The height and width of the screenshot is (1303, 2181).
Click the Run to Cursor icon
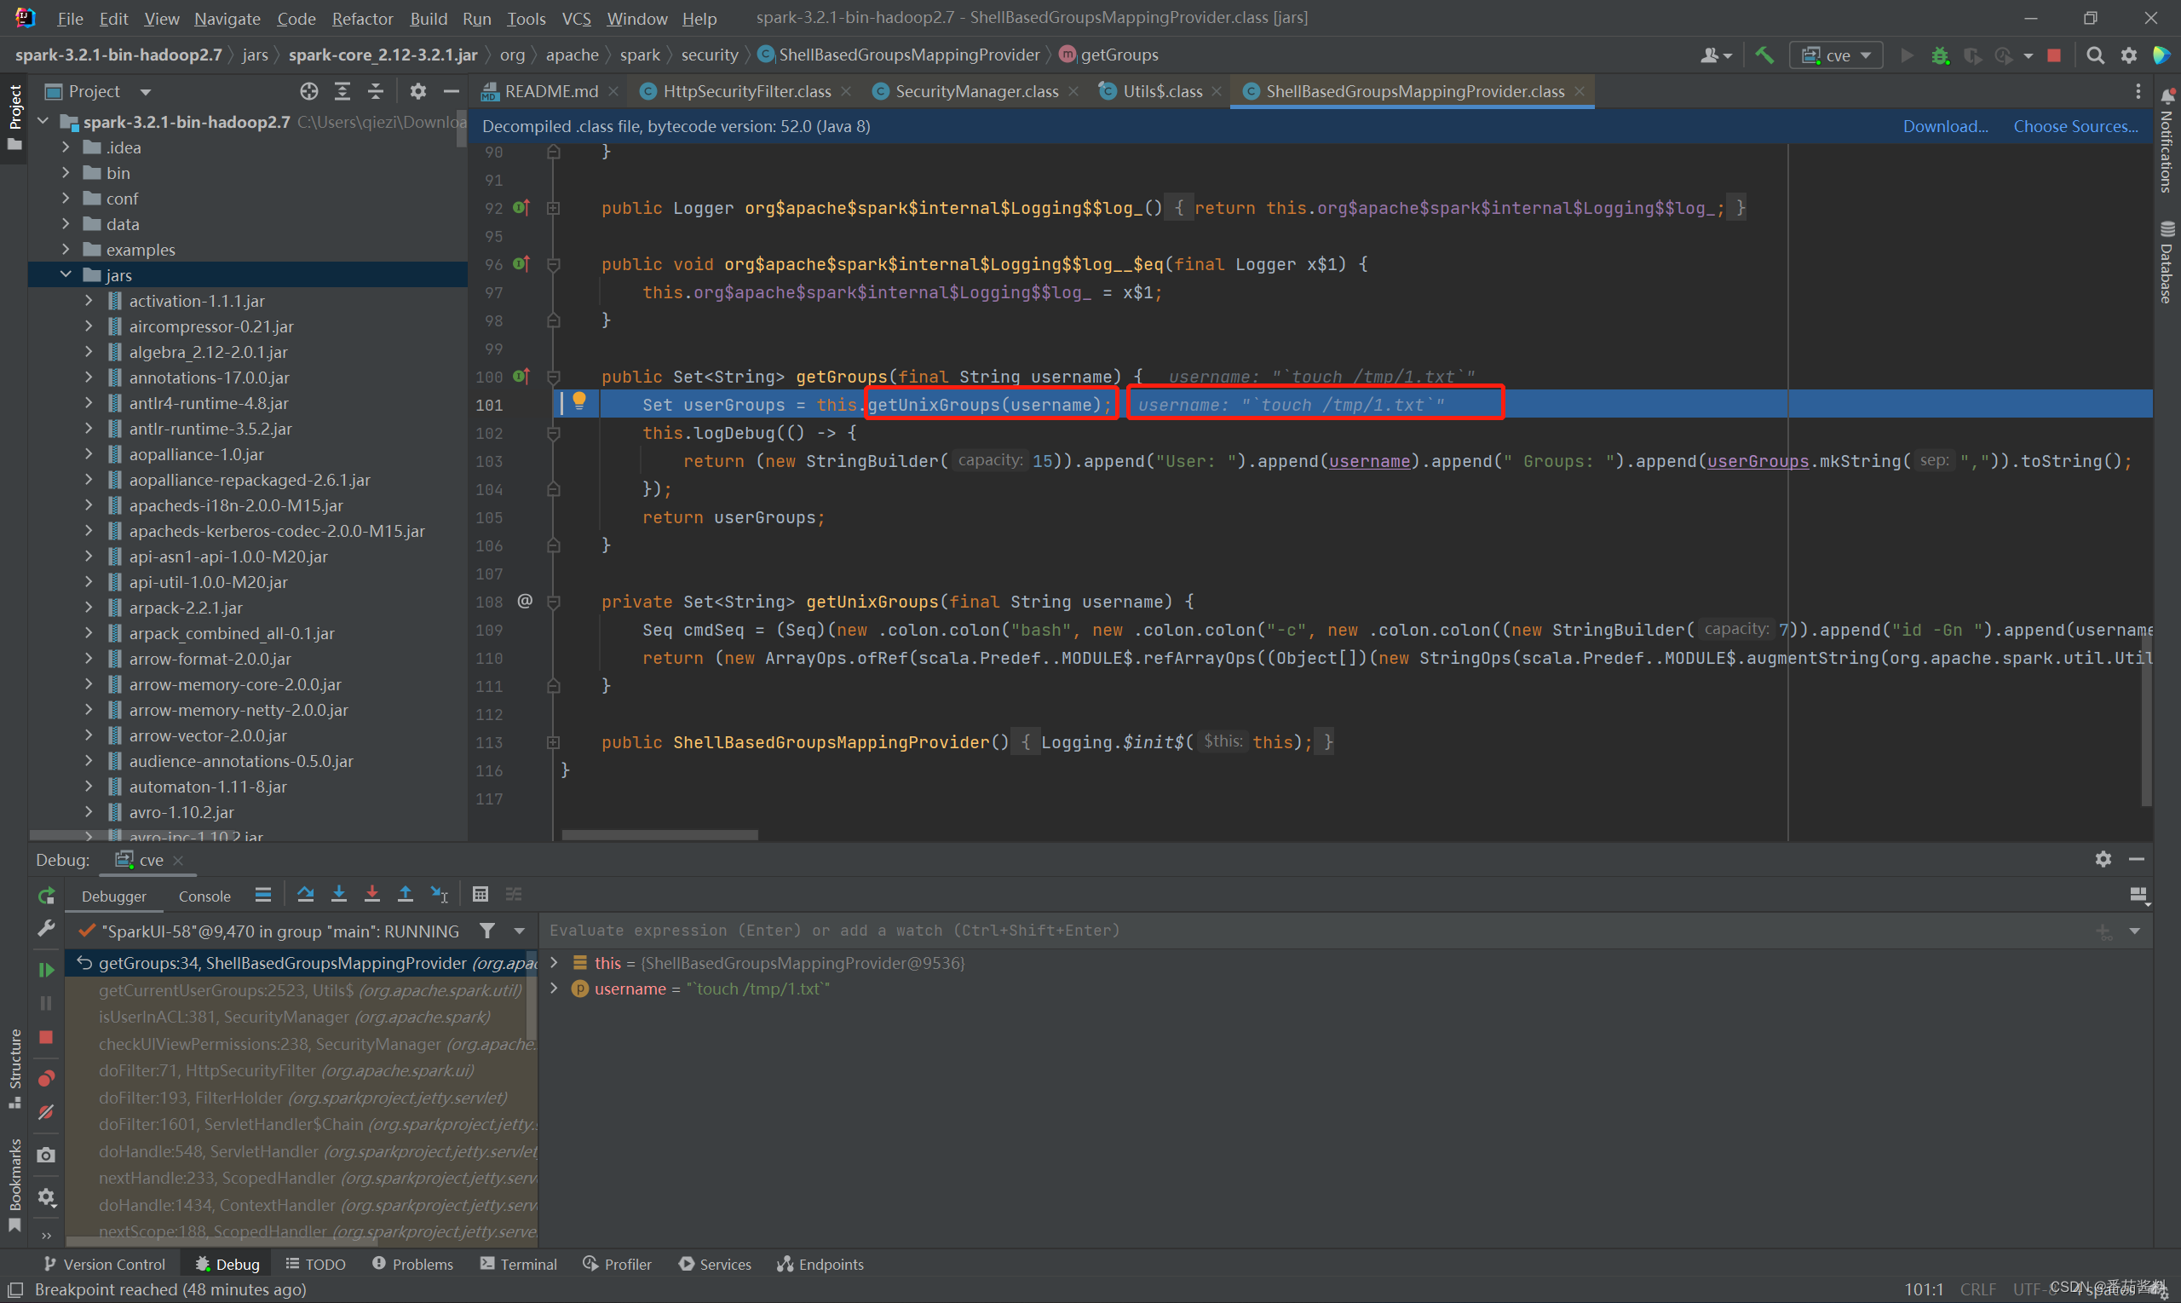pyautogui.click(x=440, y=894)
